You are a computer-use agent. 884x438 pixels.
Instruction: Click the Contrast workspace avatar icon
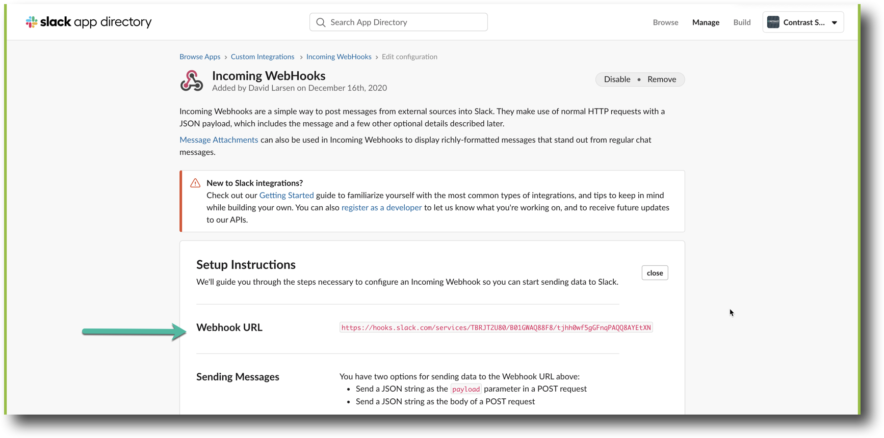coord(773,22)
